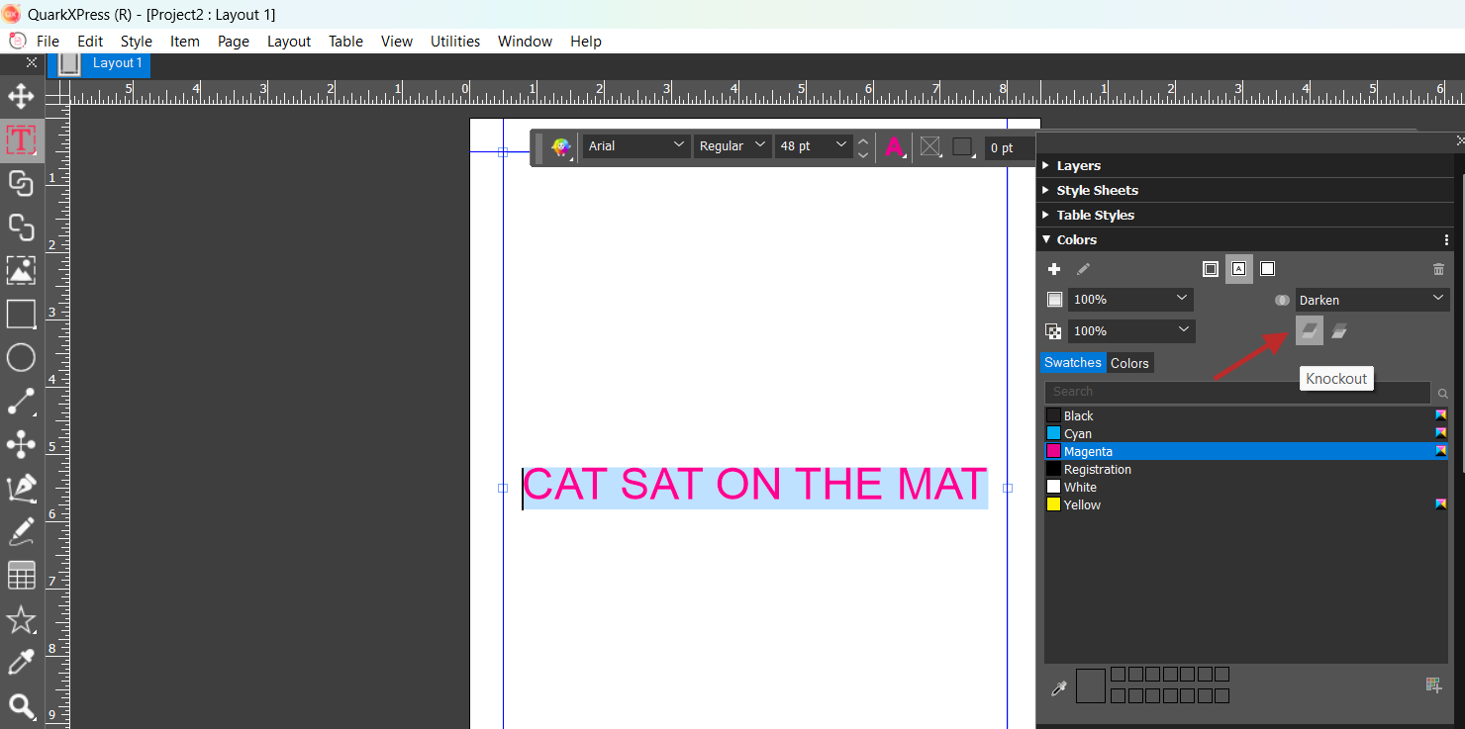The width and height of the screenshot is (1465, 729).
Task: Switch to the Colors tab in Swatches panel
Action: point(1129,362)
